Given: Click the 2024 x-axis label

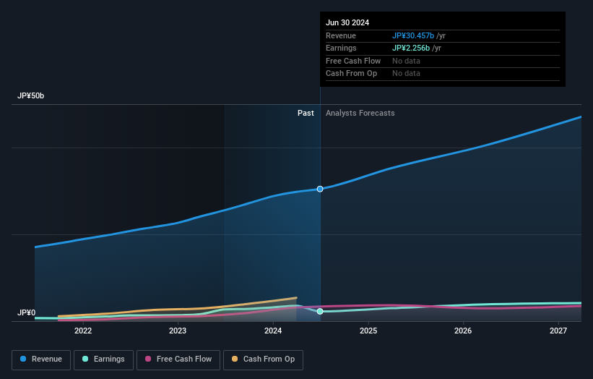Looking at the screenshot, I should click(273, 331).
